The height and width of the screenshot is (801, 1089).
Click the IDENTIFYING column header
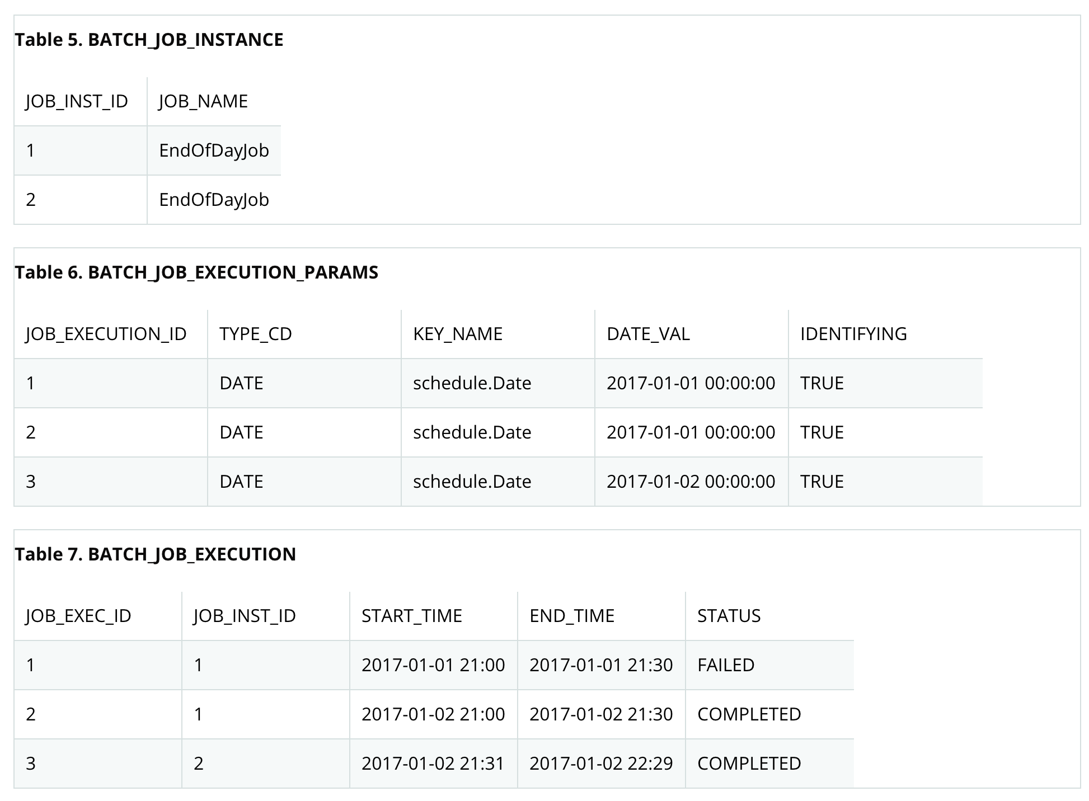[x=853, y=334]
